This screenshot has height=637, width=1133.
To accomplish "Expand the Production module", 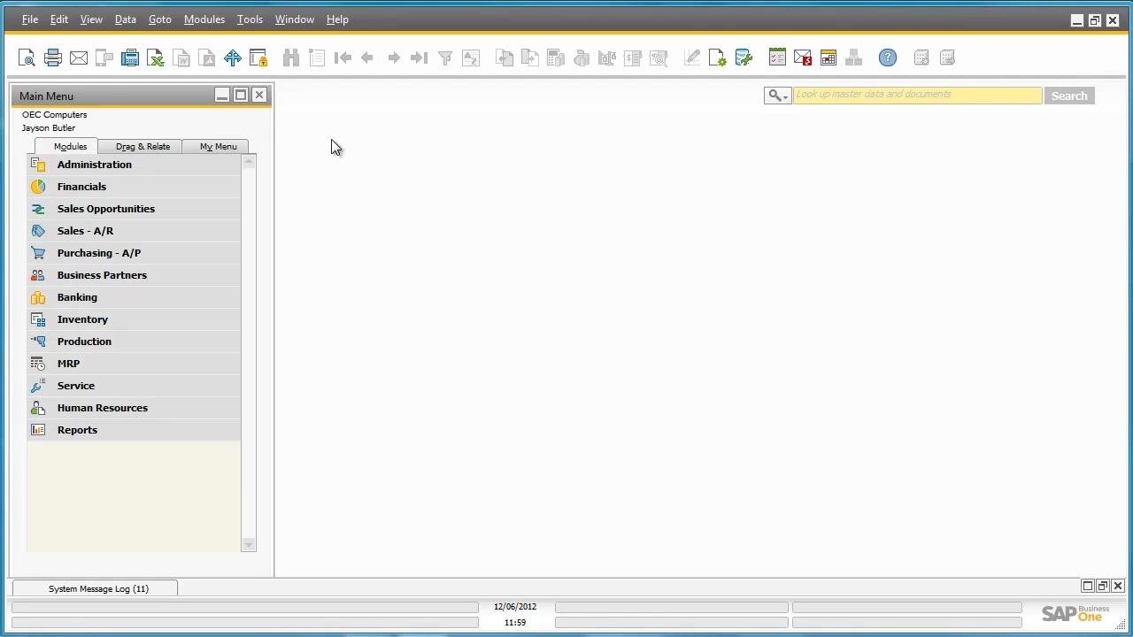I will click(x=134, y=342).
